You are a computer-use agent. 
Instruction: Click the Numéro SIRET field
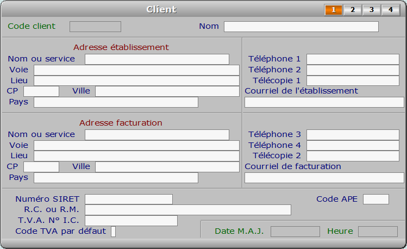[129, 199]
